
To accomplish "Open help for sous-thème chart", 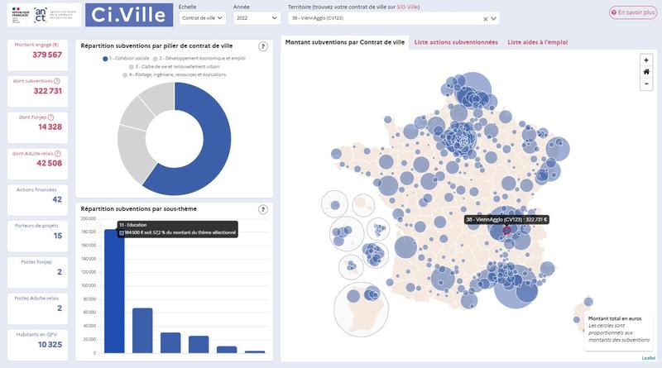I will tap(263, 209).
